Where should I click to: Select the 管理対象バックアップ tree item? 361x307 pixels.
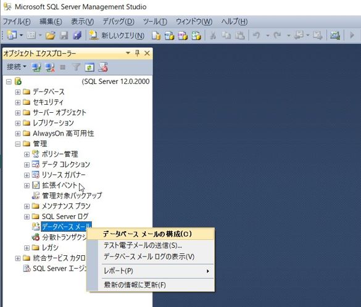click(72, 195)
